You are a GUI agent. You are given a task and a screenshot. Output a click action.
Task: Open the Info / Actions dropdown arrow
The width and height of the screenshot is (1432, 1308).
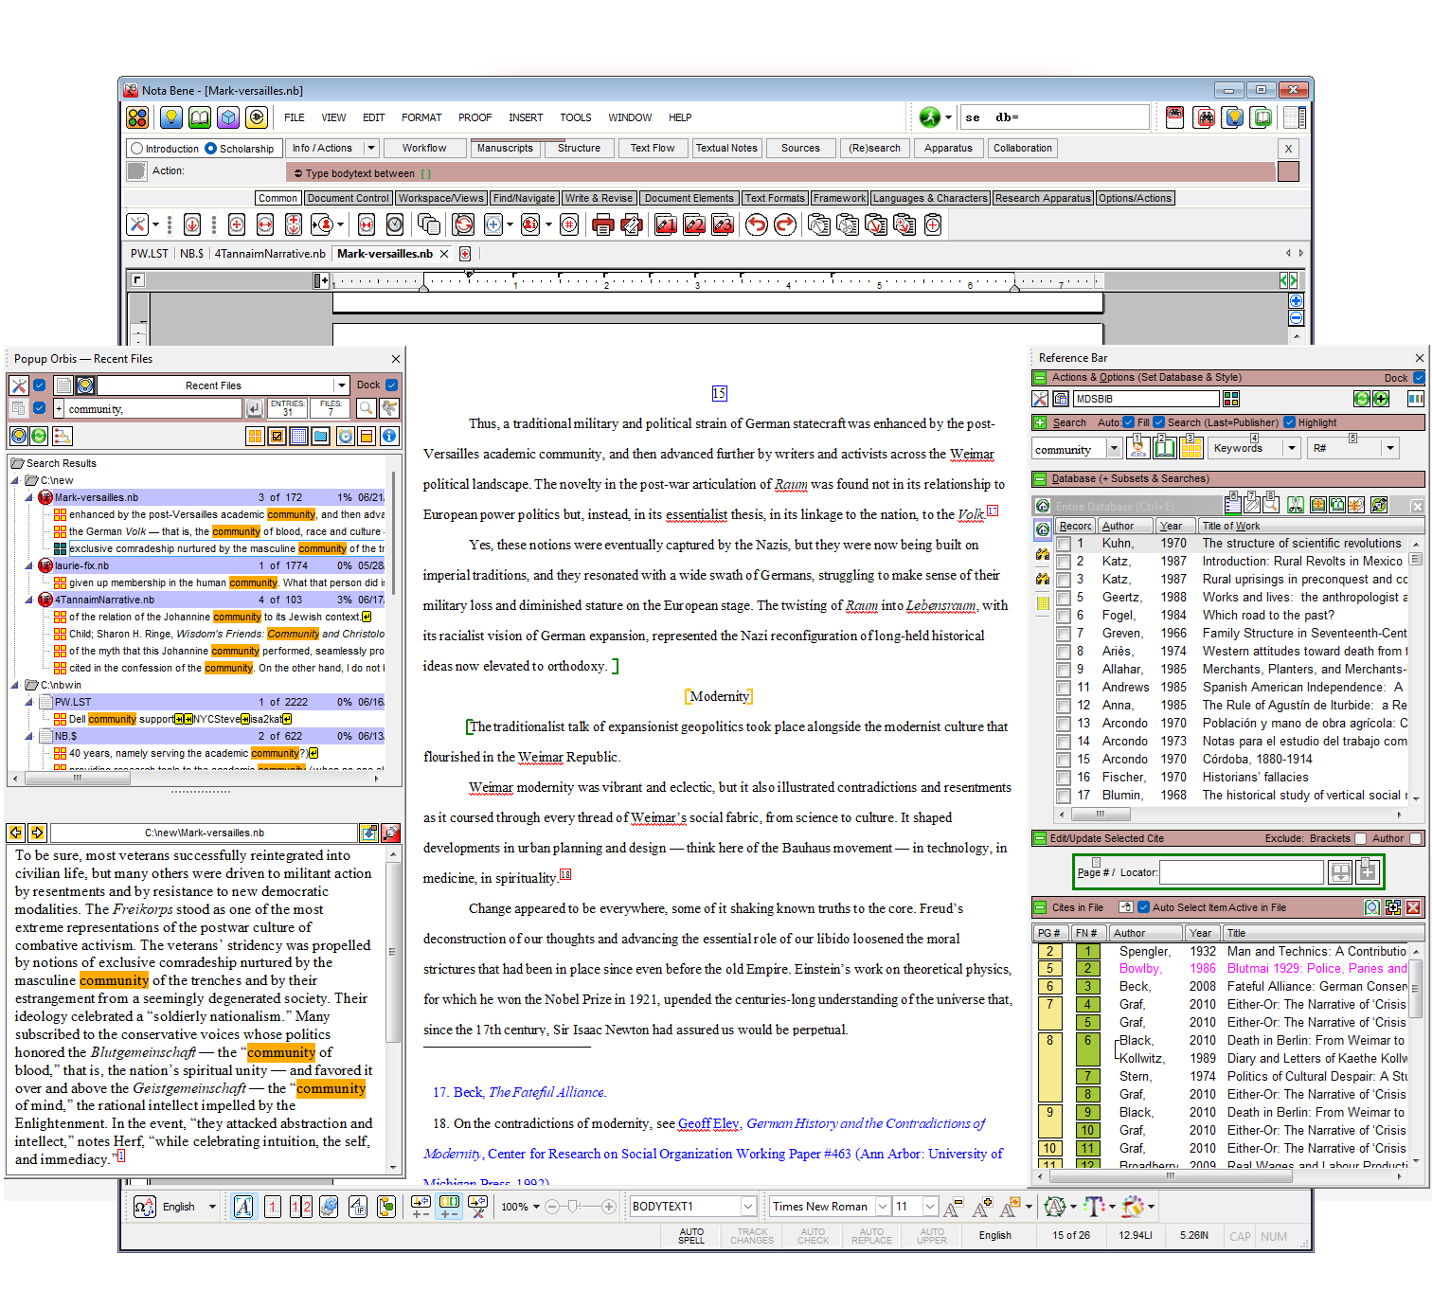point(371,149)
